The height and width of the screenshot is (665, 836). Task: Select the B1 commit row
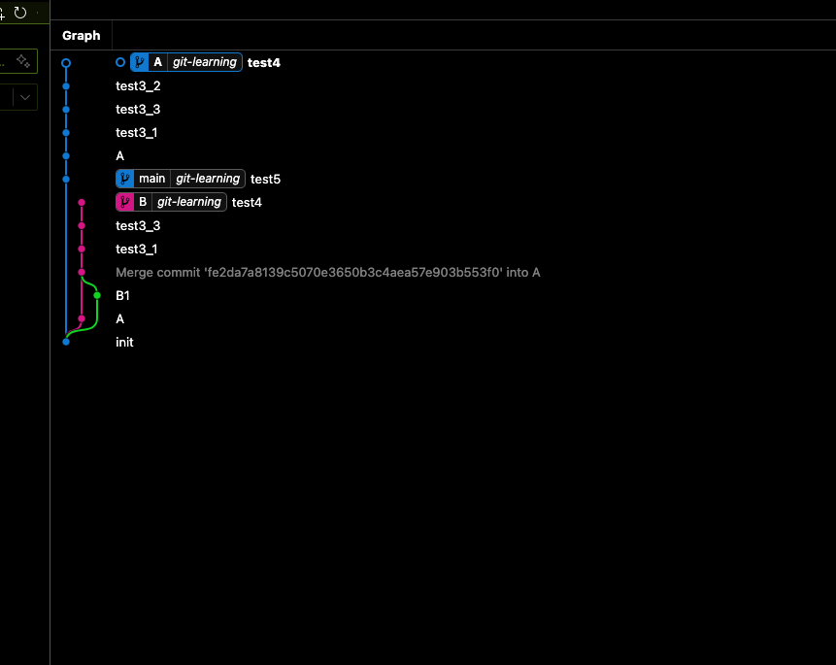pos(122,295)
